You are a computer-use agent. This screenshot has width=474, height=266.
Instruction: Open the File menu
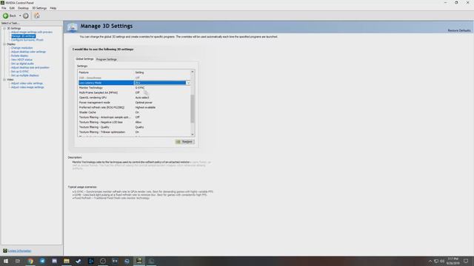tap(4, 8)
